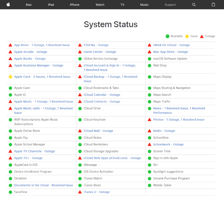The height and width of the screenshot is (199, 224).
Task: Go to the Support menu item
Action: click(x=170, y=5)
